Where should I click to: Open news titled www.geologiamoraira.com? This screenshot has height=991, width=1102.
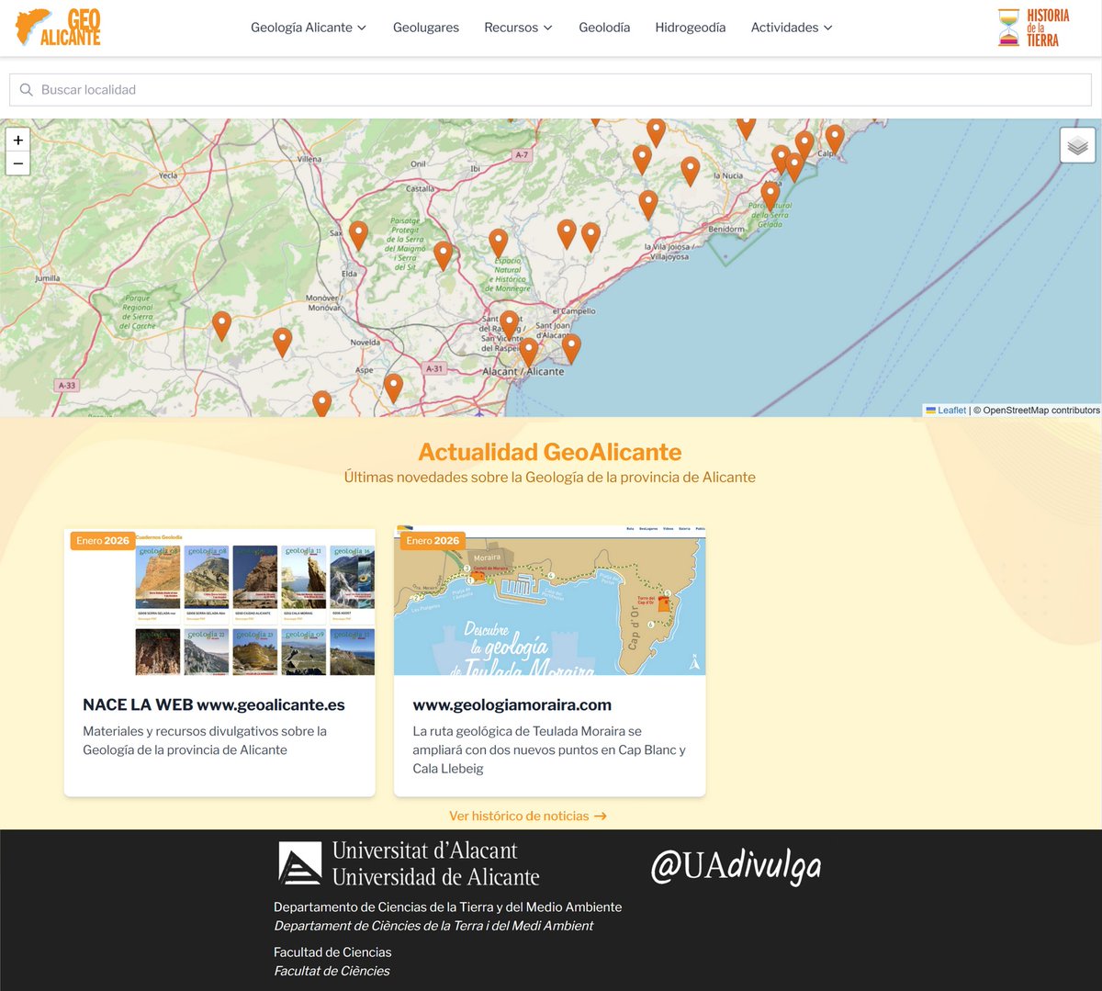coord(512,704)
